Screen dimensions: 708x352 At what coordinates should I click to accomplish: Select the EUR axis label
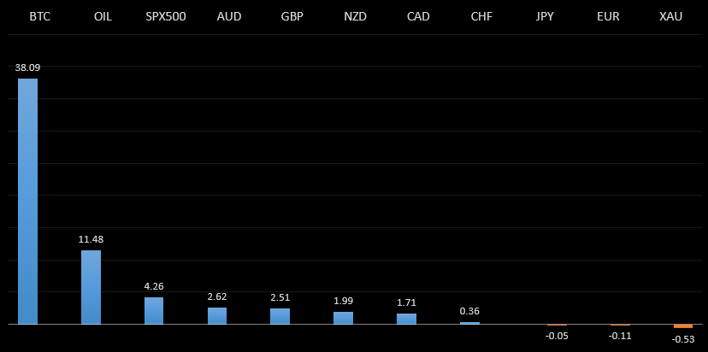608,16
